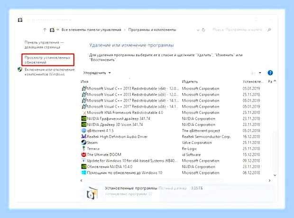The image size is (294, 218).
Task: Open the view options dropdown arrow near help
Action: coord(260,73)
